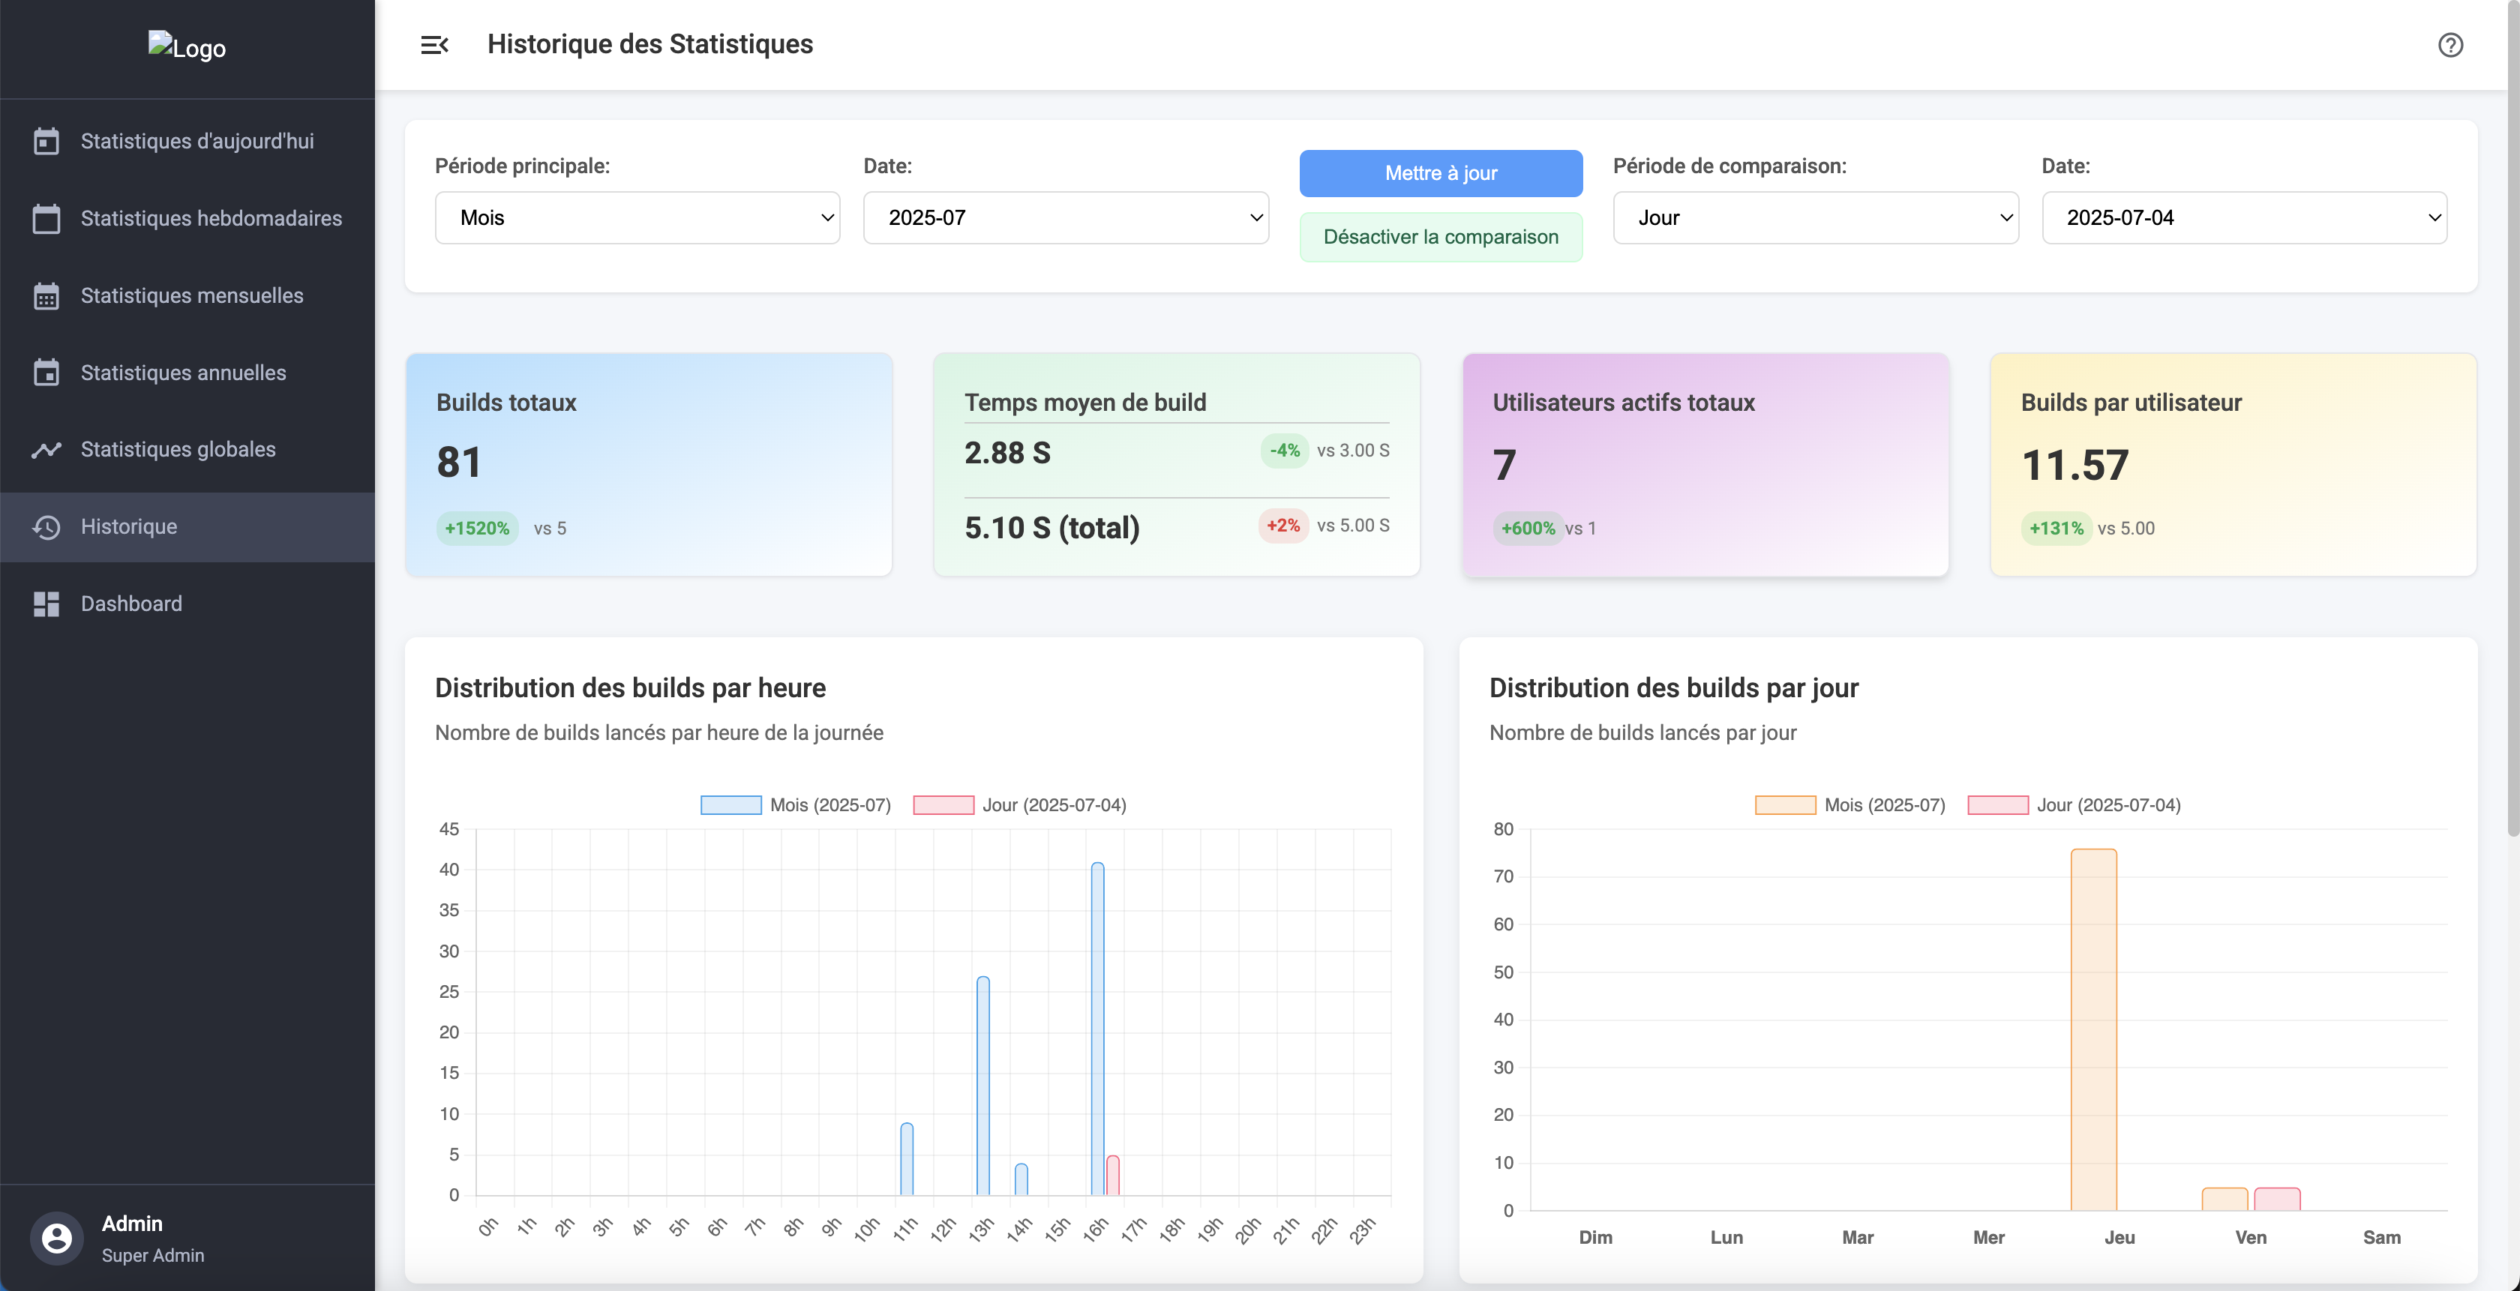The height and width of the screenshot is (1291, 2520).
Task: Click the Mettre à jour button
Action: coord(1440,173)
